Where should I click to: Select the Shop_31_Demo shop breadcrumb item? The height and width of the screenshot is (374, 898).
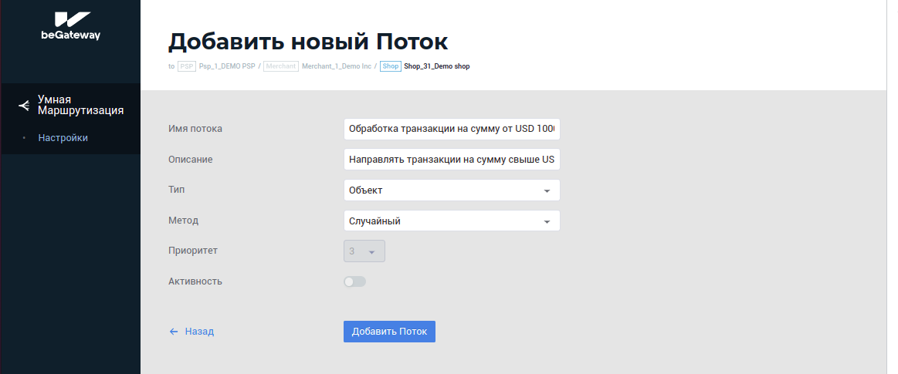click(437, 66)
